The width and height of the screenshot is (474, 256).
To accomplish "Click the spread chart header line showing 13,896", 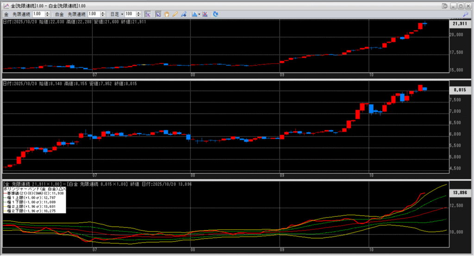I will (97, 184).
